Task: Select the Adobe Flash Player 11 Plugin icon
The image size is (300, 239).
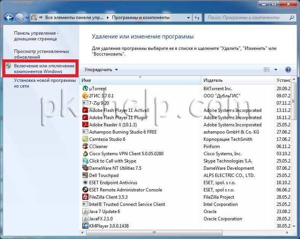Action: (x=85, y=118)
